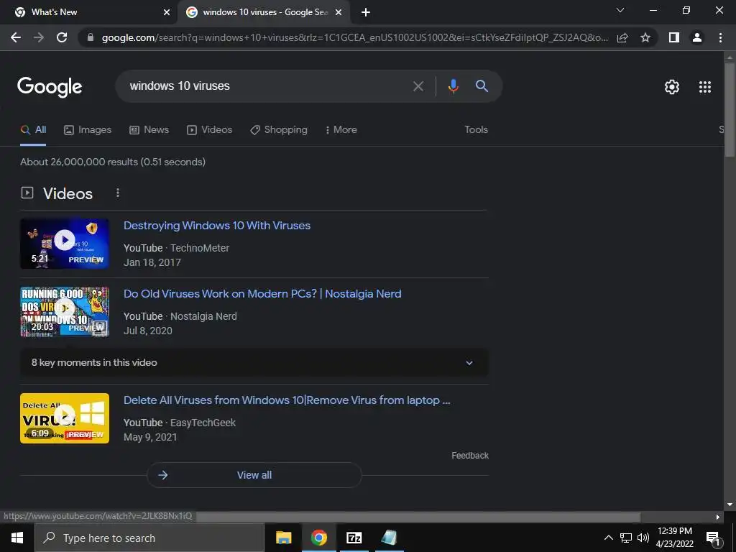Switch to Videos results tab
The width and height of the screenshot is (736, 552).
[x=209, y=130]
